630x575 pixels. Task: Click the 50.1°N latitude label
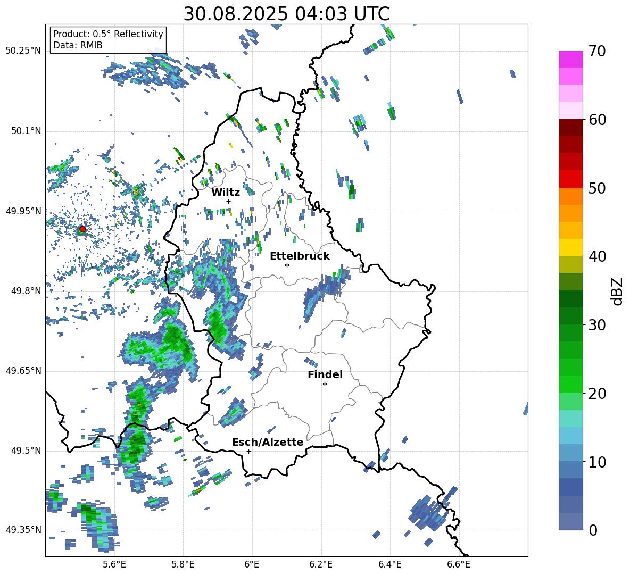point(26,131)
